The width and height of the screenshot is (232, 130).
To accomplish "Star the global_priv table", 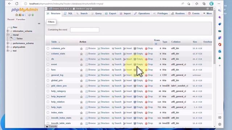I will click(x=81, y=81).
